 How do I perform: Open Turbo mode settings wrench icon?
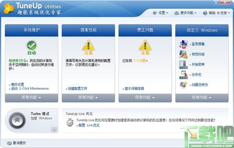pyautogui.click(x=54, y=130)
